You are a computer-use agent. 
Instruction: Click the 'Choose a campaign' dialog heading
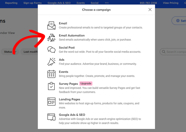point(96,10)
